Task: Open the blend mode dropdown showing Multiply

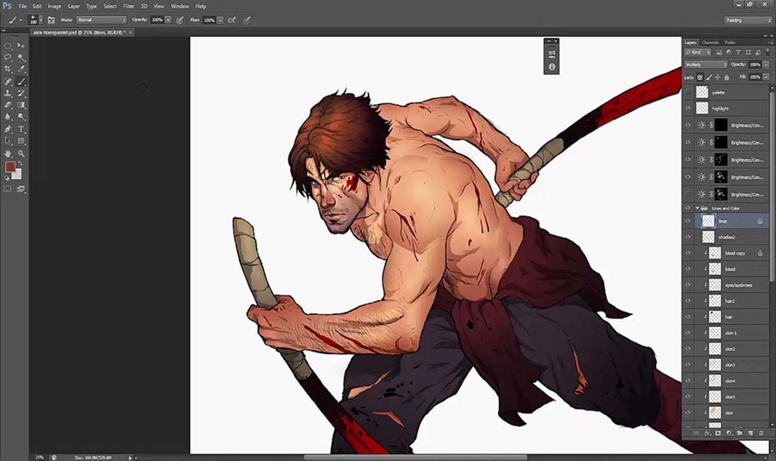Action: point(705,65)
